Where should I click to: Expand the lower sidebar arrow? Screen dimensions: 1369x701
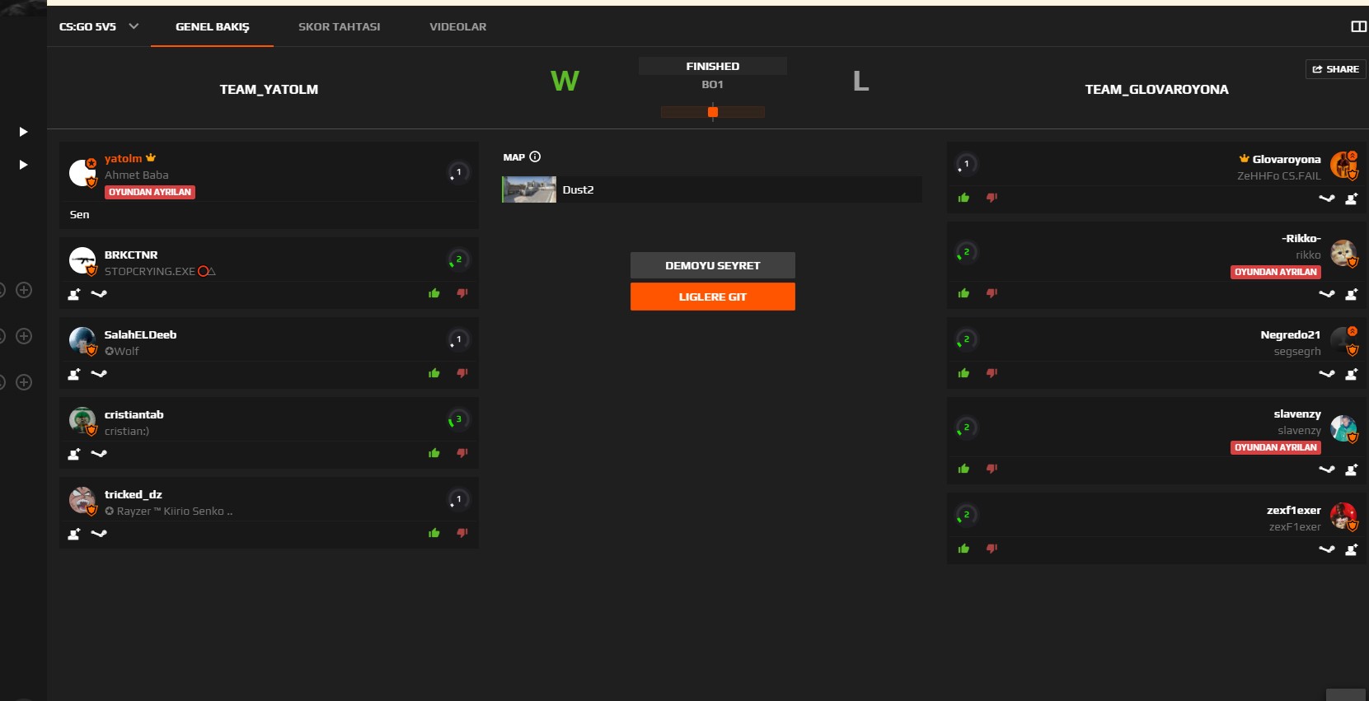[x=23, y=165]
